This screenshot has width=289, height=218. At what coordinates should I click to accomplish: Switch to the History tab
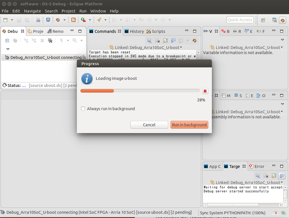pyautogui.click(x=134, y=31)
